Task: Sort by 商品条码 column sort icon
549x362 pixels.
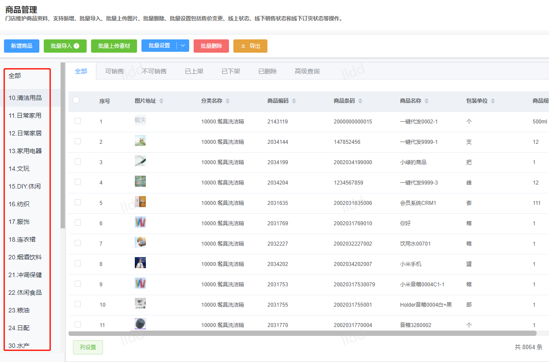Action: point(360,101)
